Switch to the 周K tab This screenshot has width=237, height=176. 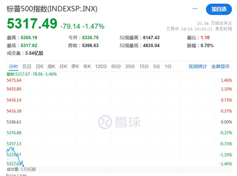click(x=51, y=66)
